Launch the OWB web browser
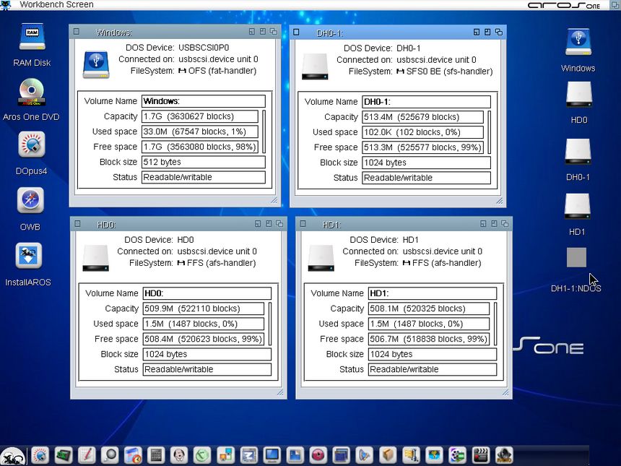Viewport: 621px width, 466px height. (x=30, y=201)
